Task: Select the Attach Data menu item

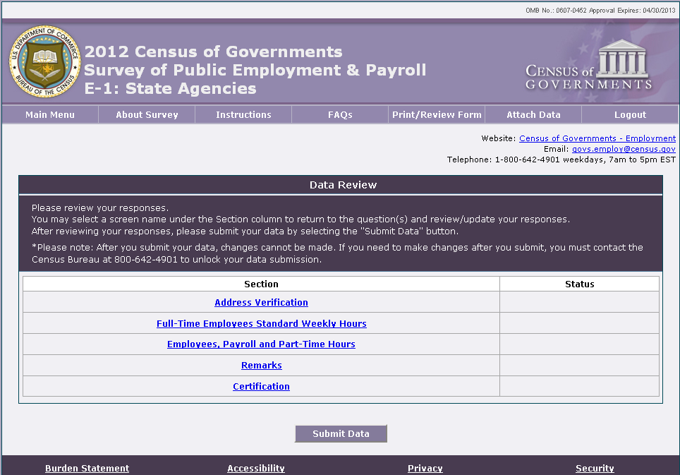Action: 533,114
